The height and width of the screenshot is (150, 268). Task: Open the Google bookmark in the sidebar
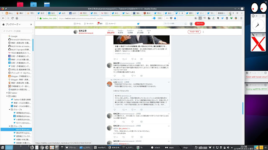[14, 36]
